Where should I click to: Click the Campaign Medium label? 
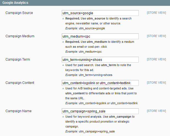coord(20,36)
